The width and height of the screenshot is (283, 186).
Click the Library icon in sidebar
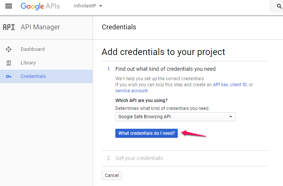click(9, 63)
